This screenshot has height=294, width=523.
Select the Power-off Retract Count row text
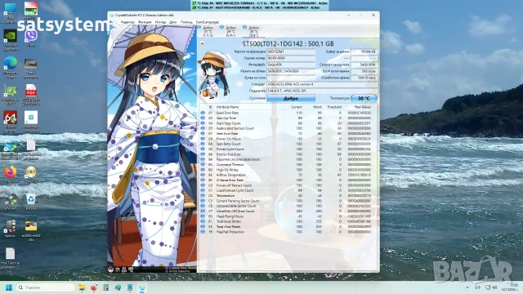235,185
